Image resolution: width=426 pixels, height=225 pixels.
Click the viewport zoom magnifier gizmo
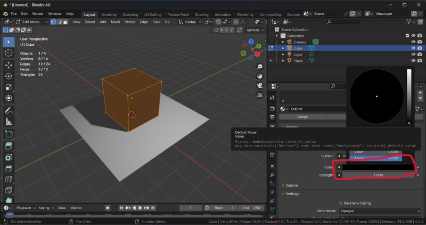260,67
